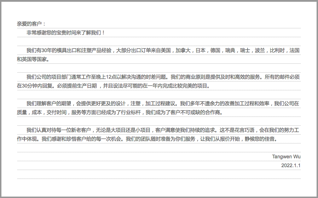Click the date 2022.1.1
Viewport: 318px width, 198px height.
pos(291,166)
